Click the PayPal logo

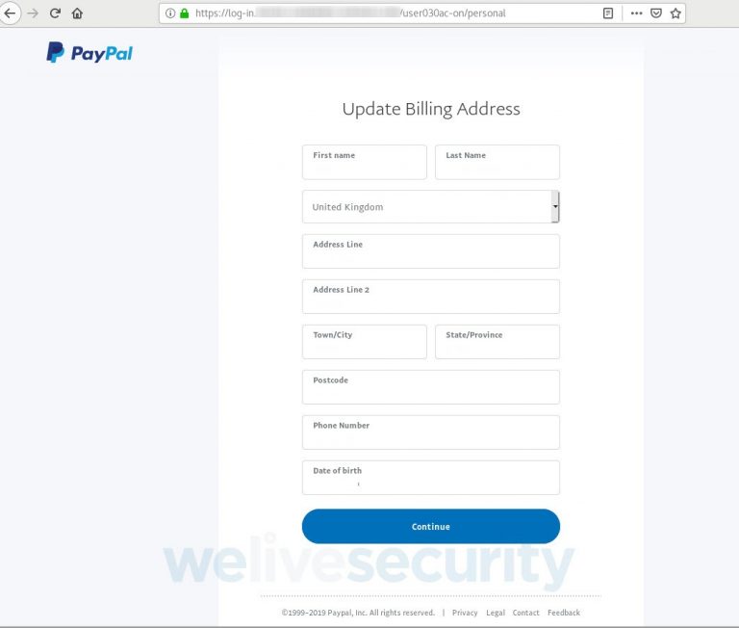89,52
